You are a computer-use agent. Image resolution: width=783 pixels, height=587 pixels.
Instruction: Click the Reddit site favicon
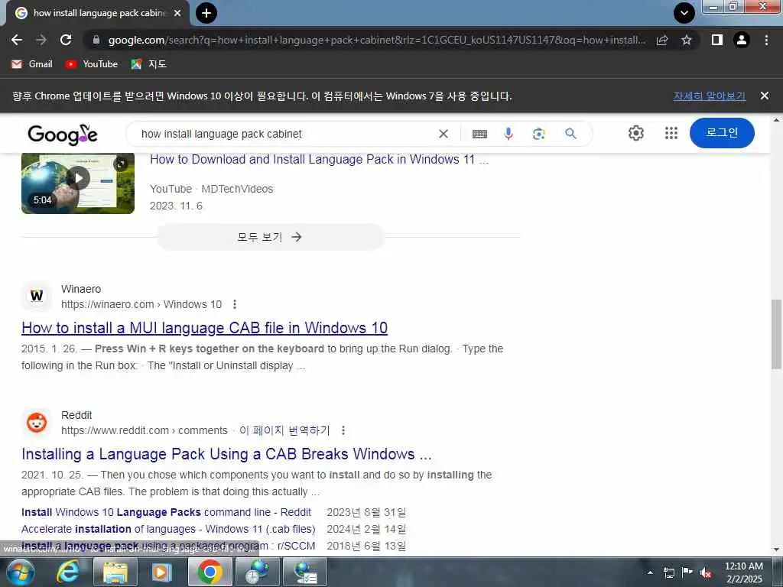pos(37,422)
